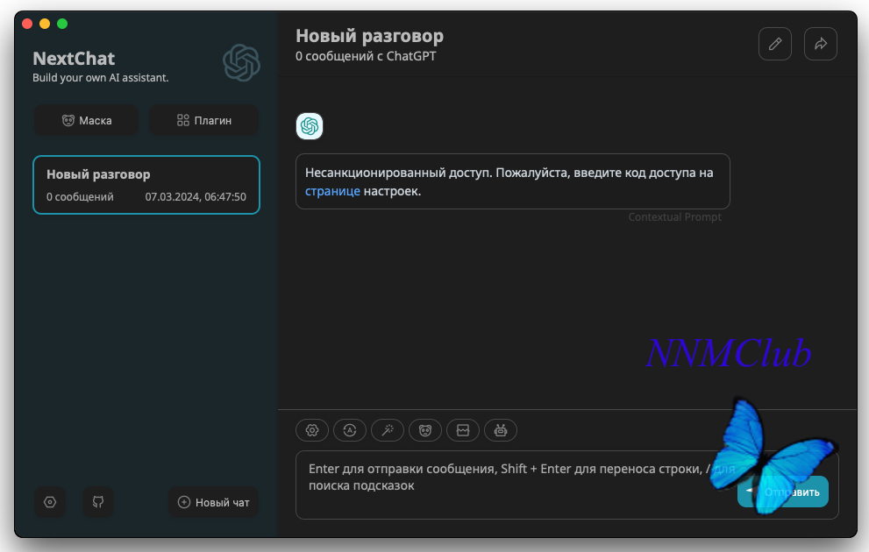Open GitHub icon in sidebar
Viewport: 869px width, 552px height.
click(x=98, y=502)
